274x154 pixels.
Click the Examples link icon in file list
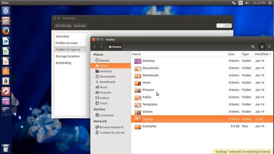pos(138,127)
